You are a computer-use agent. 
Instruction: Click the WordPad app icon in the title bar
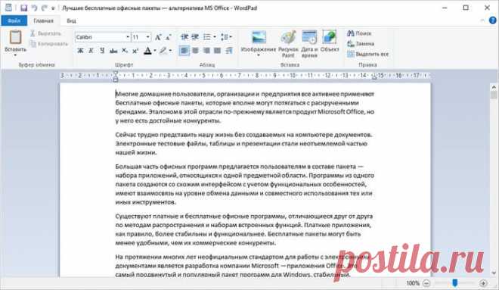click(x=8, y=8)
